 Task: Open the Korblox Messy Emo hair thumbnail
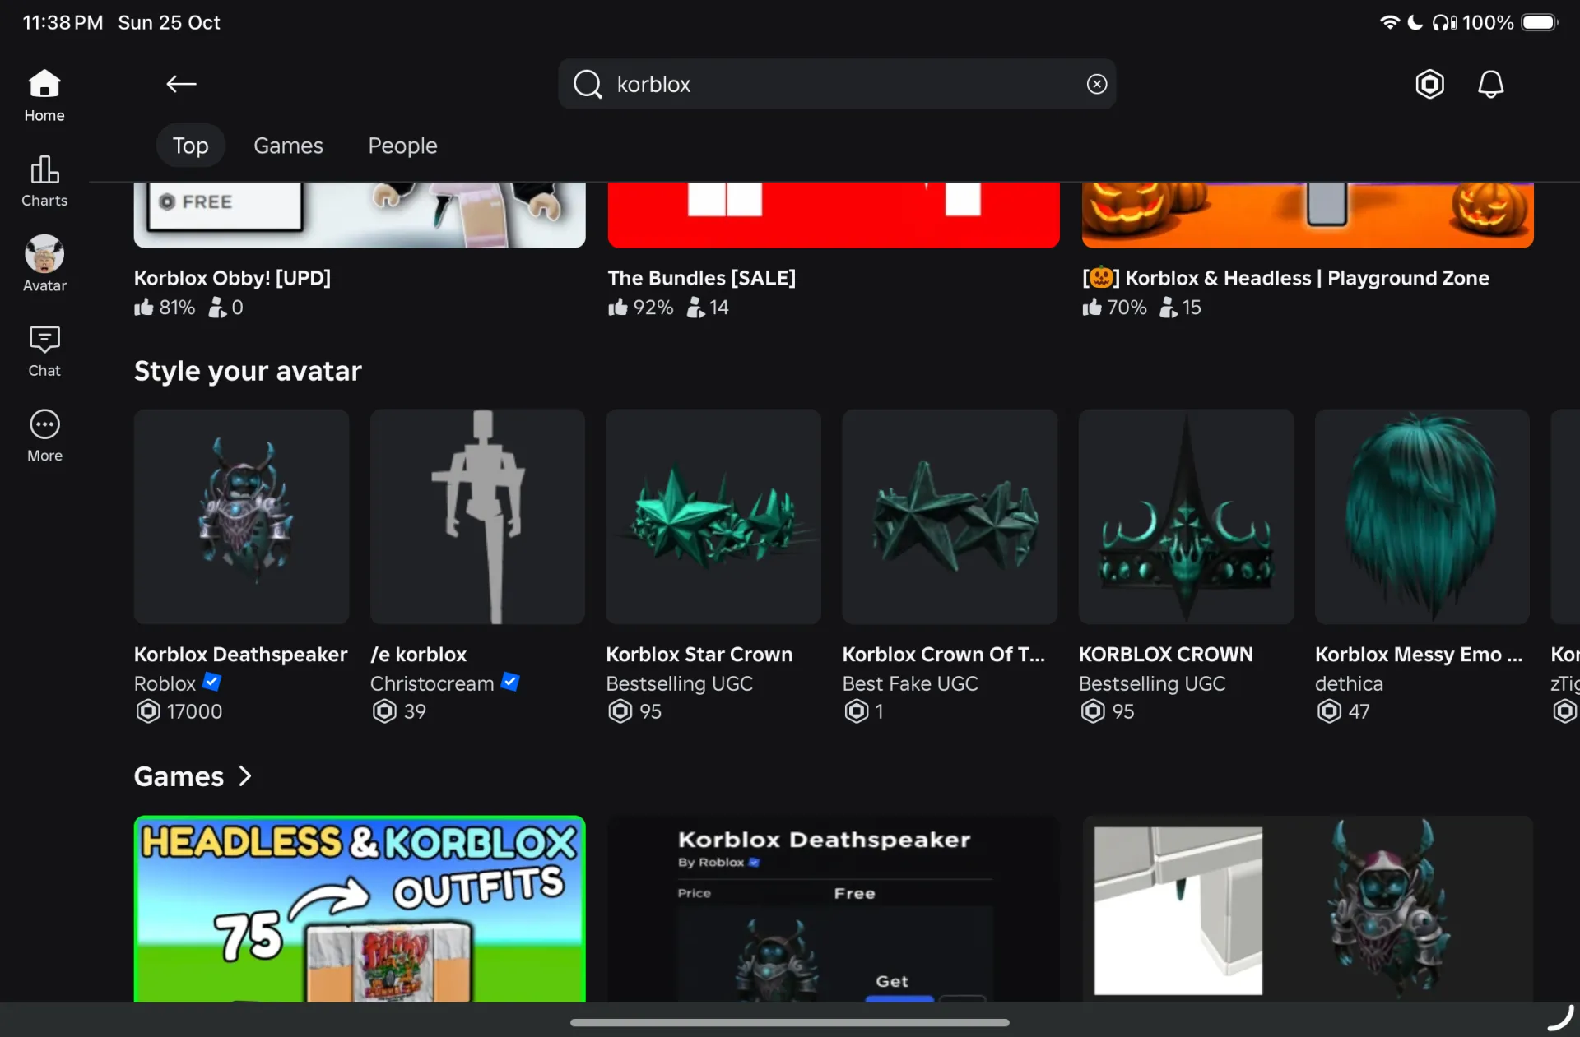[1422, 516]
